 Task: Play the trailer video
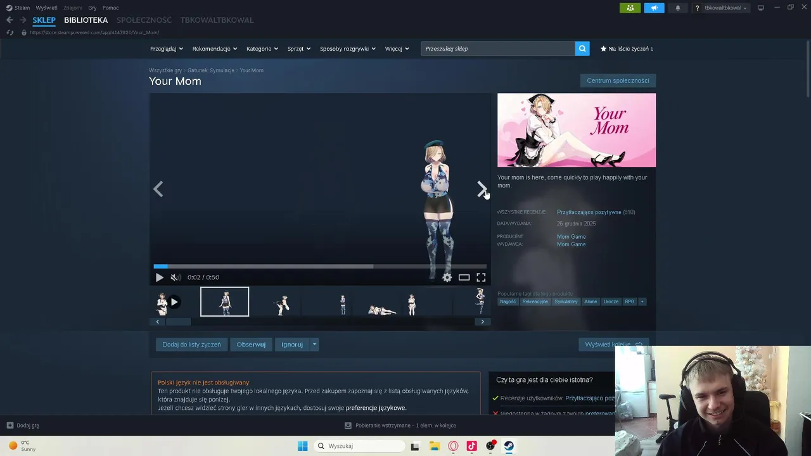[x=159, y=277]
